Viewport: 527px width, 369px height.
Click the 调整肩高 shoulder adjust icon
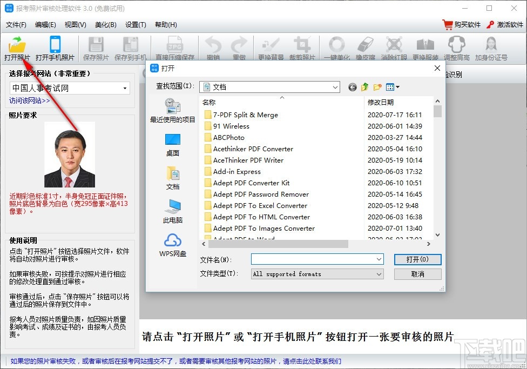pos(456,44)
